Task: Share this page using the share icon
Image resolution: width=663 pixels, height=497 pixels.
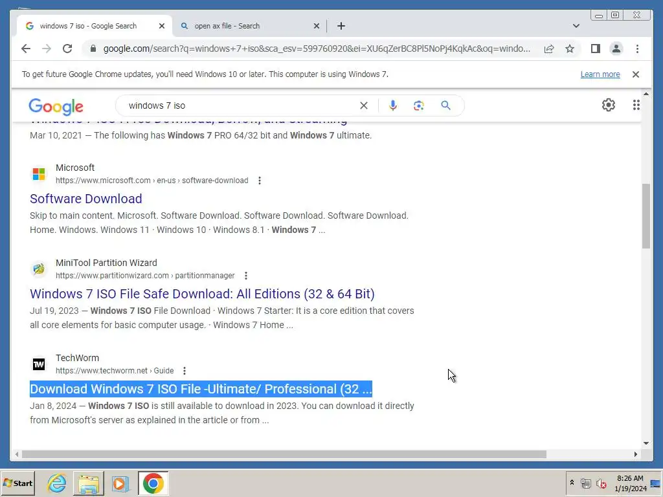Action: (x=549, y=49)
